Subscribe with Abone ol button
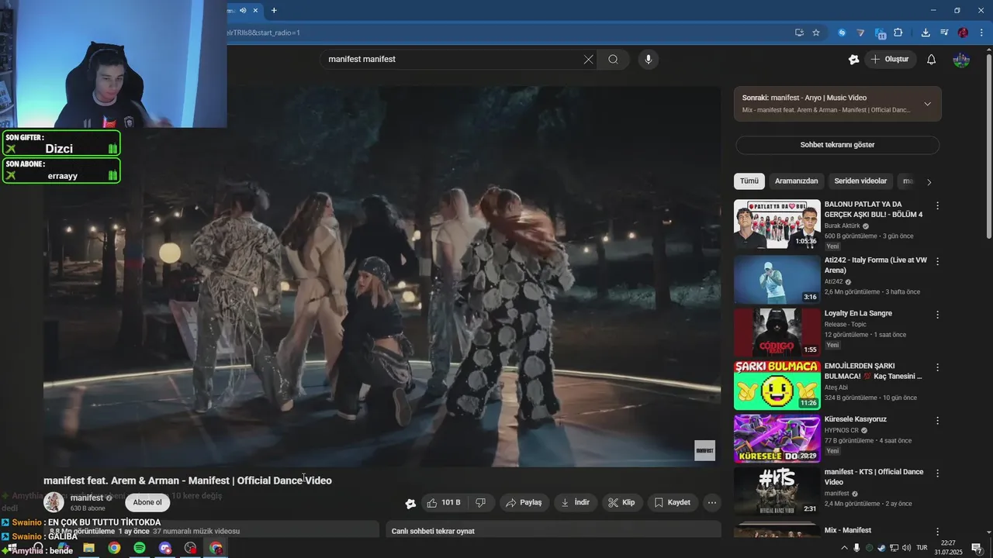The image size is (993, 558). tap(147, 502)
